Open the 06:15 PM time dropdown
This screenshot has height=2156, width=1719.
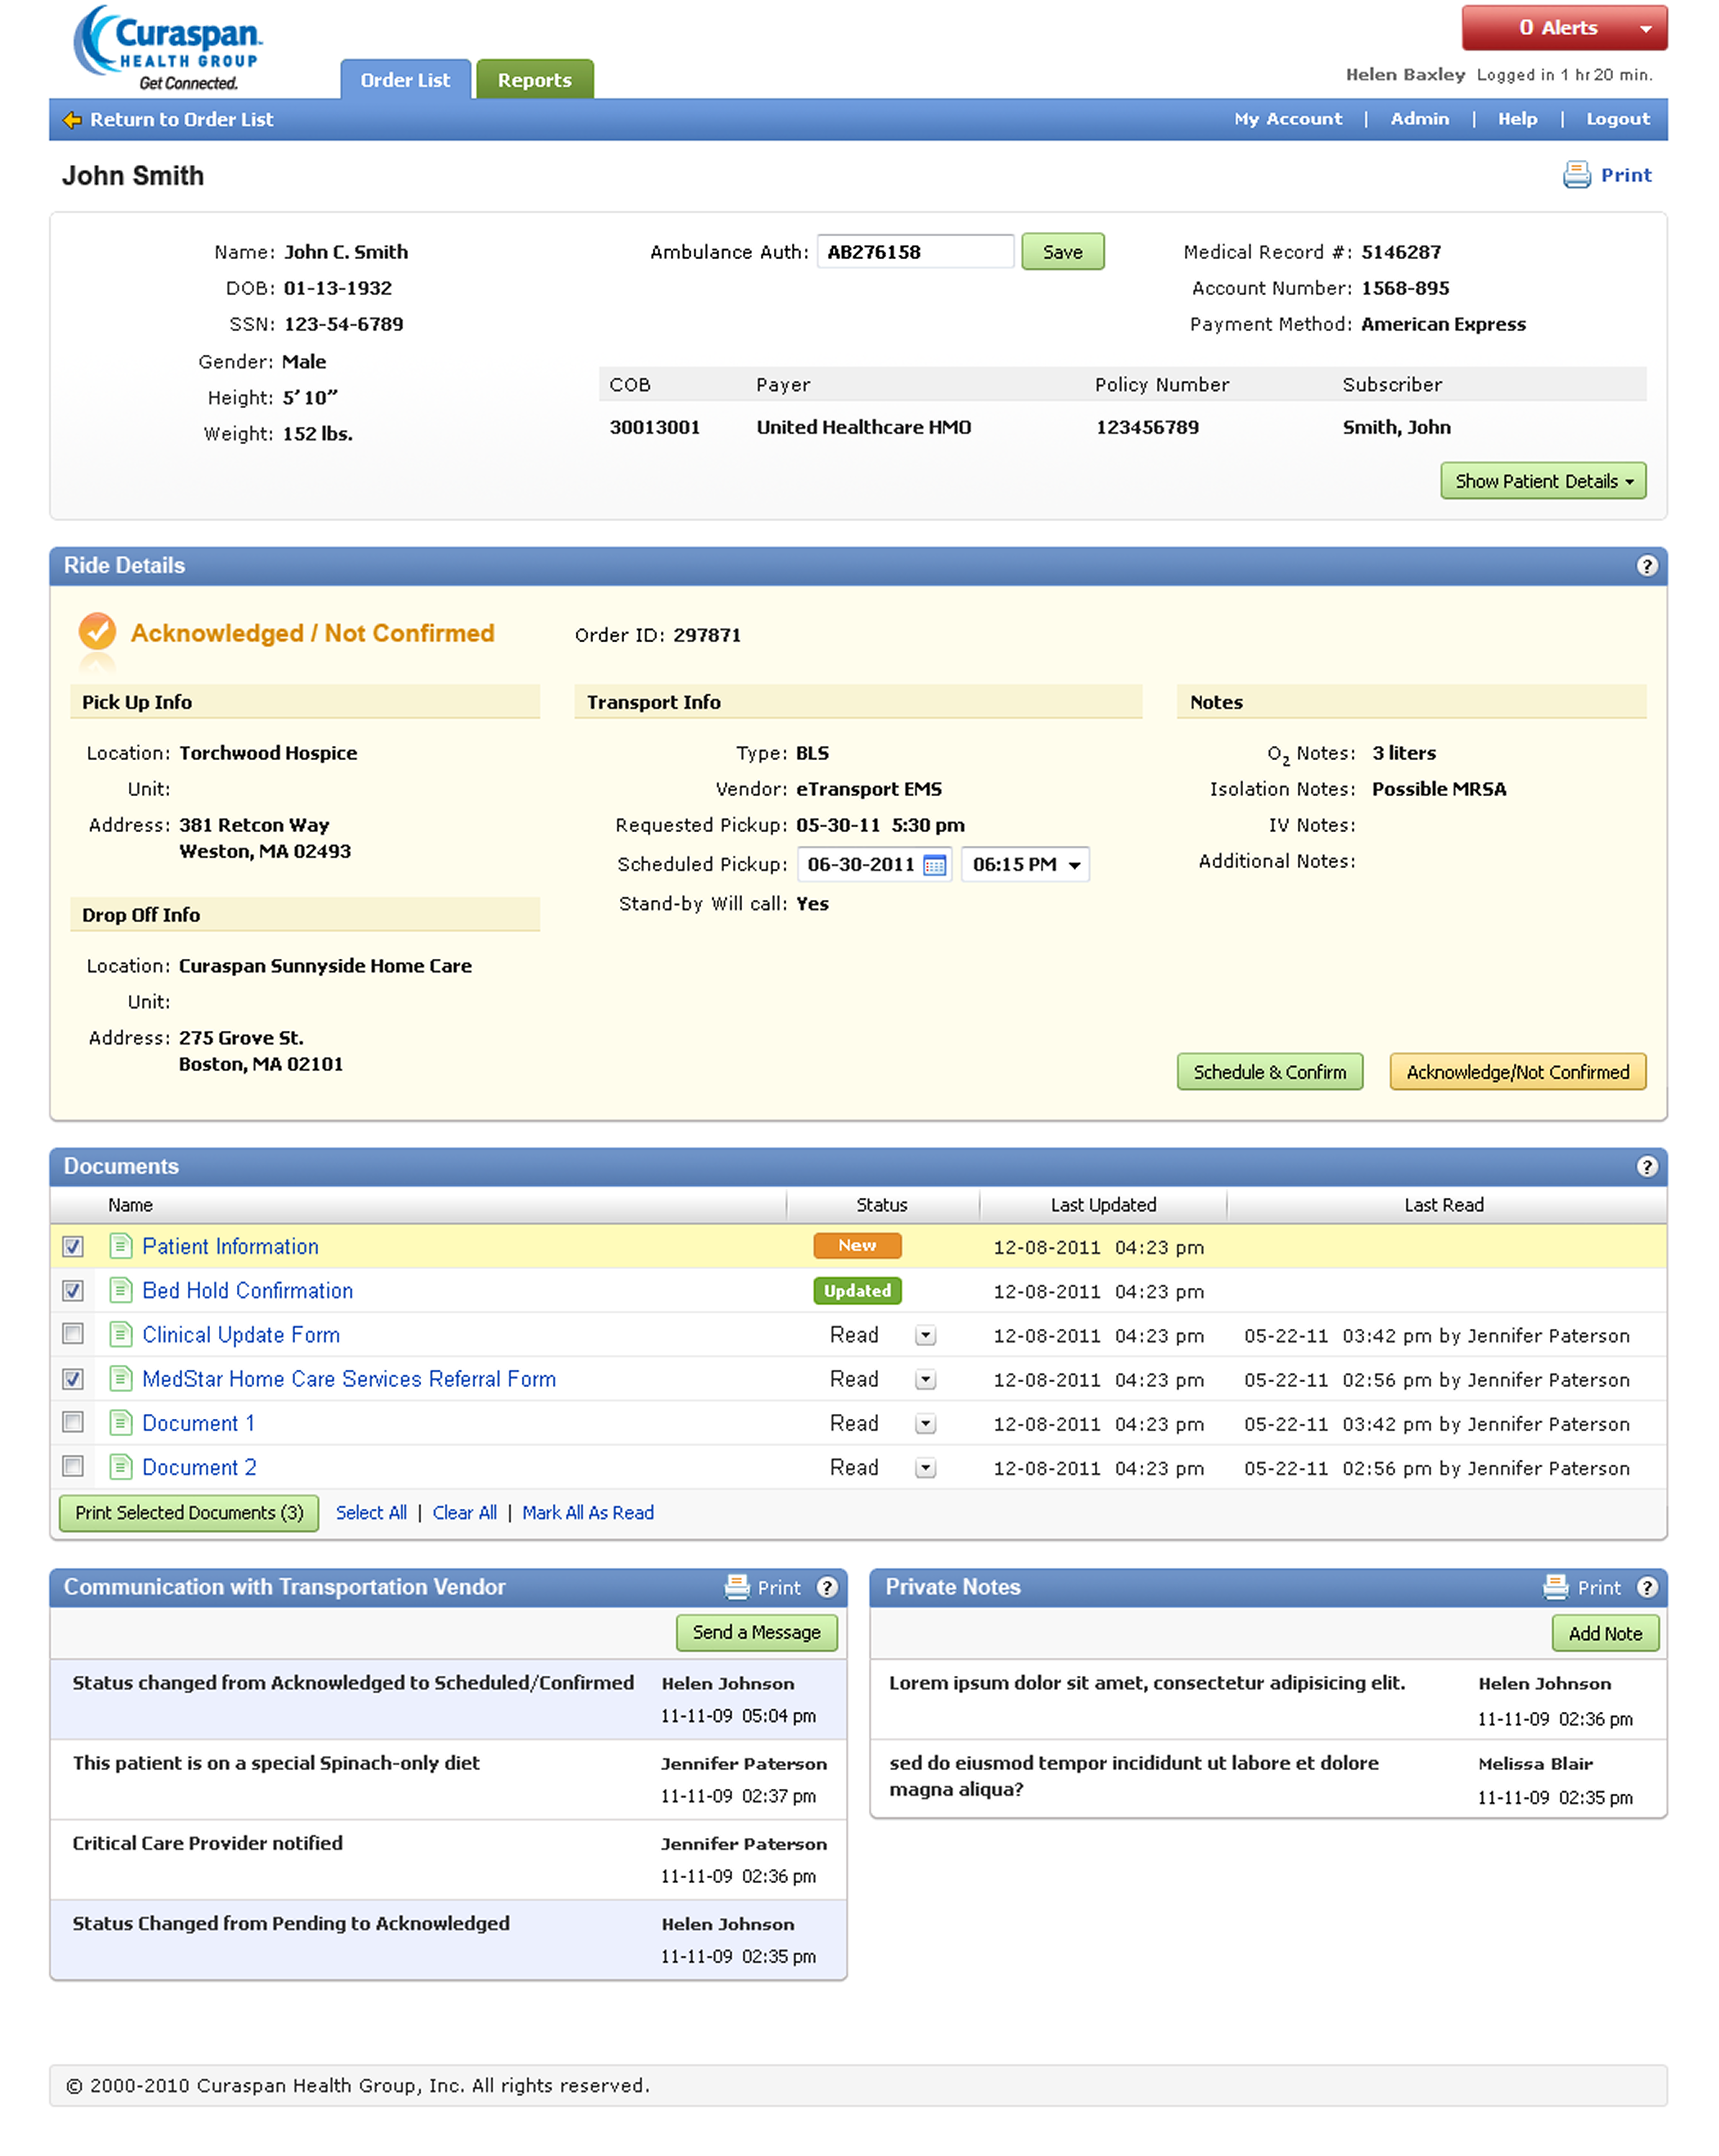(x=1074, y=865)
